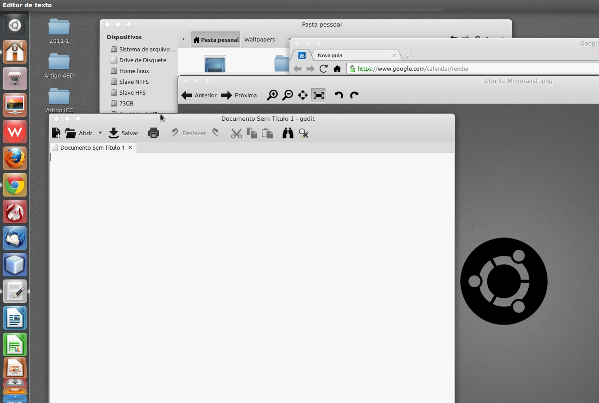Screen dimensions: 599x403
Task: Click the green padlock in Chrome address bar
Action: (352, 69)
